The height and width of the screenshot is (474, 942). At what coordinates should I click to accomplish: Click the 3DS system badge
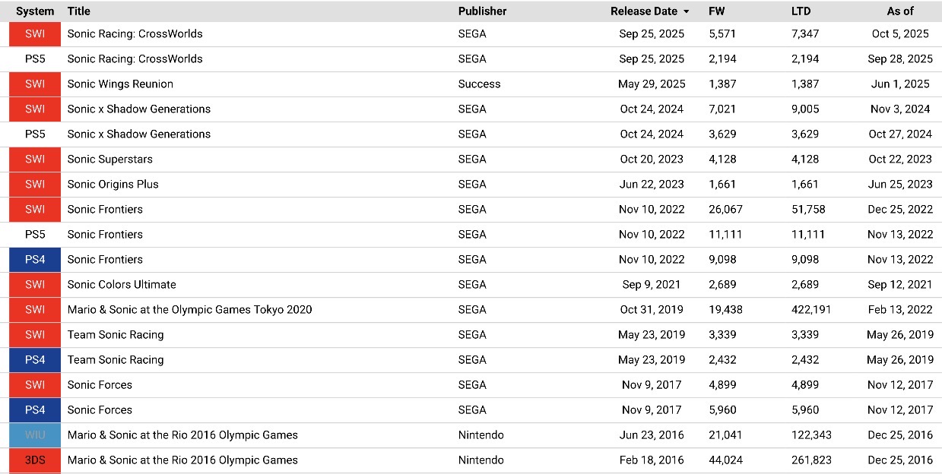click(35, 460)
